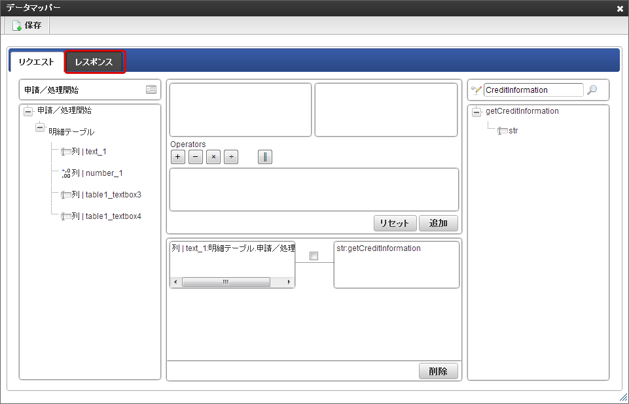
Task: Click the pencil edit icon left of CreditInformation
Action: click(x=476, y=90)
